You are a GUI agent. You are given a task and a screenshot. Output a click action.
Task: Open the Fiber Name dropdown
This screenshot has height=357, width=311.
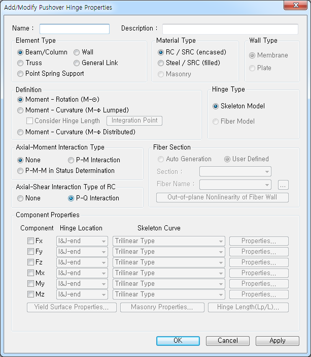click(235, 185)
